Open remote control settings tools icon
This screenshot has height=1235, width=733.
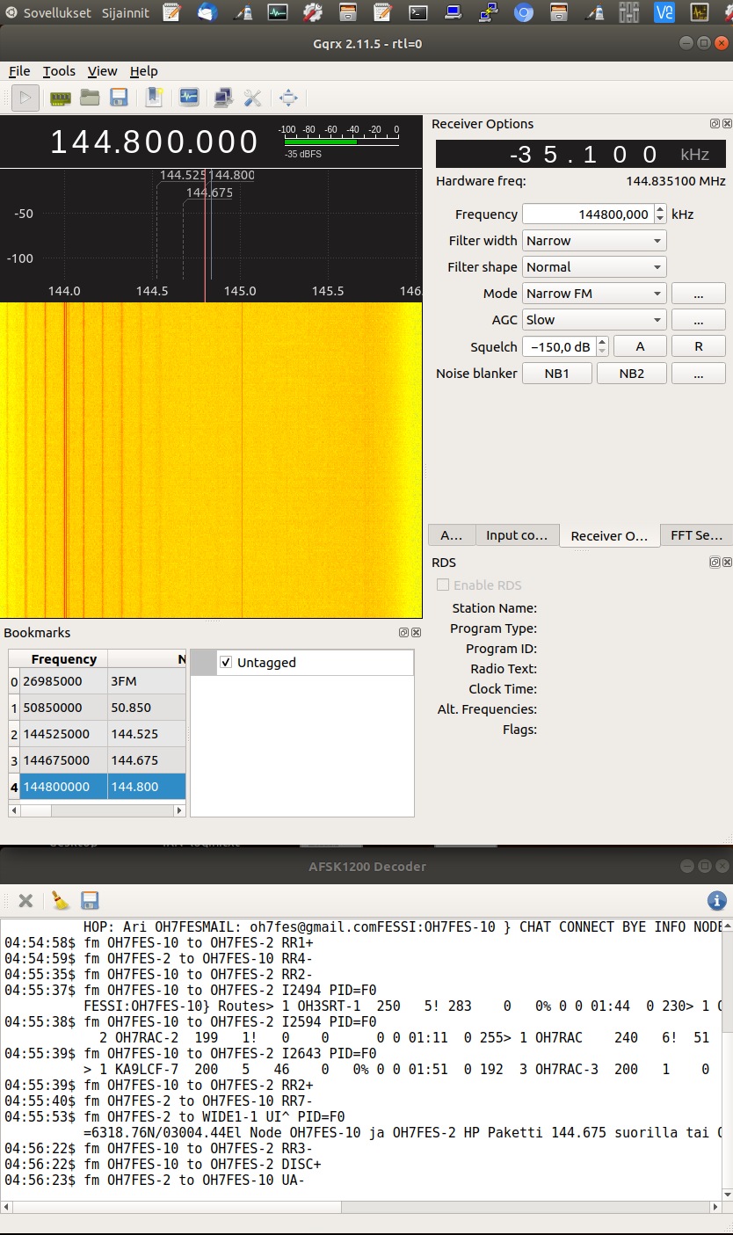click(253, 98)
